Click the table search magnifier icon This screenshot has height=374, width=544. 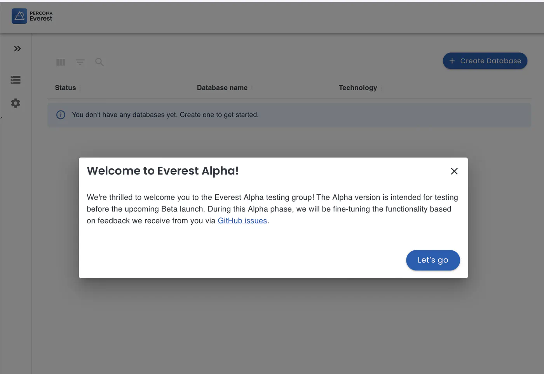[99, 62]
